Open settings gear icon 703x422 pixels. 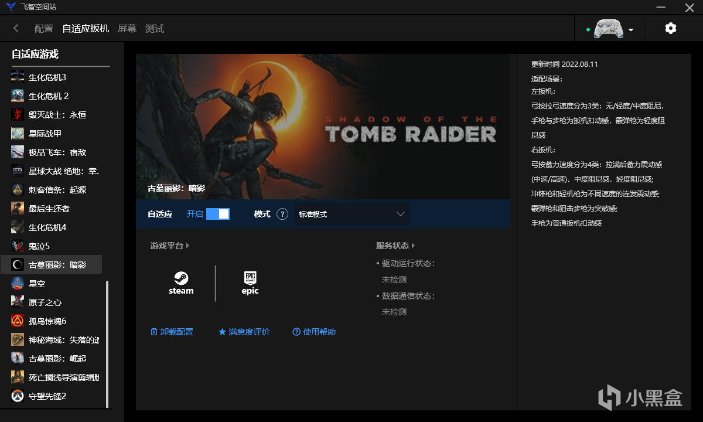pos(671,28)
